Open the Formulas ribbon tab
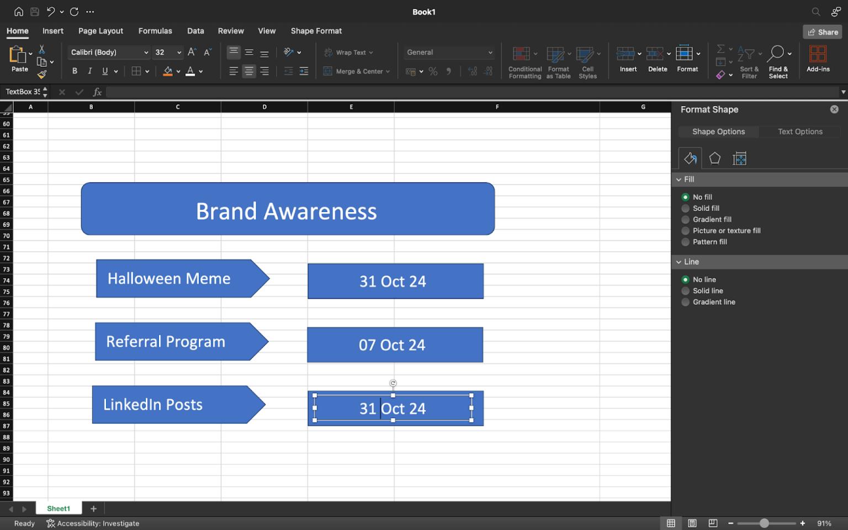This screenshot has width=848, height=530. [x=155, y=31]
